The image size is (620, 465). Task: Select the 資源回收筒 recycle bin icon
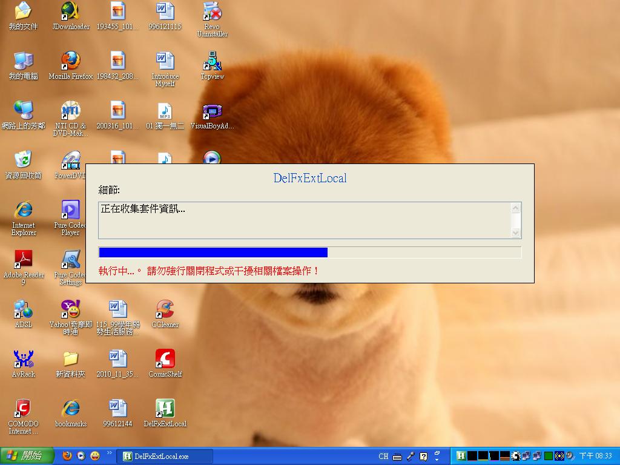pyautogui.click(x=23, y=165)
